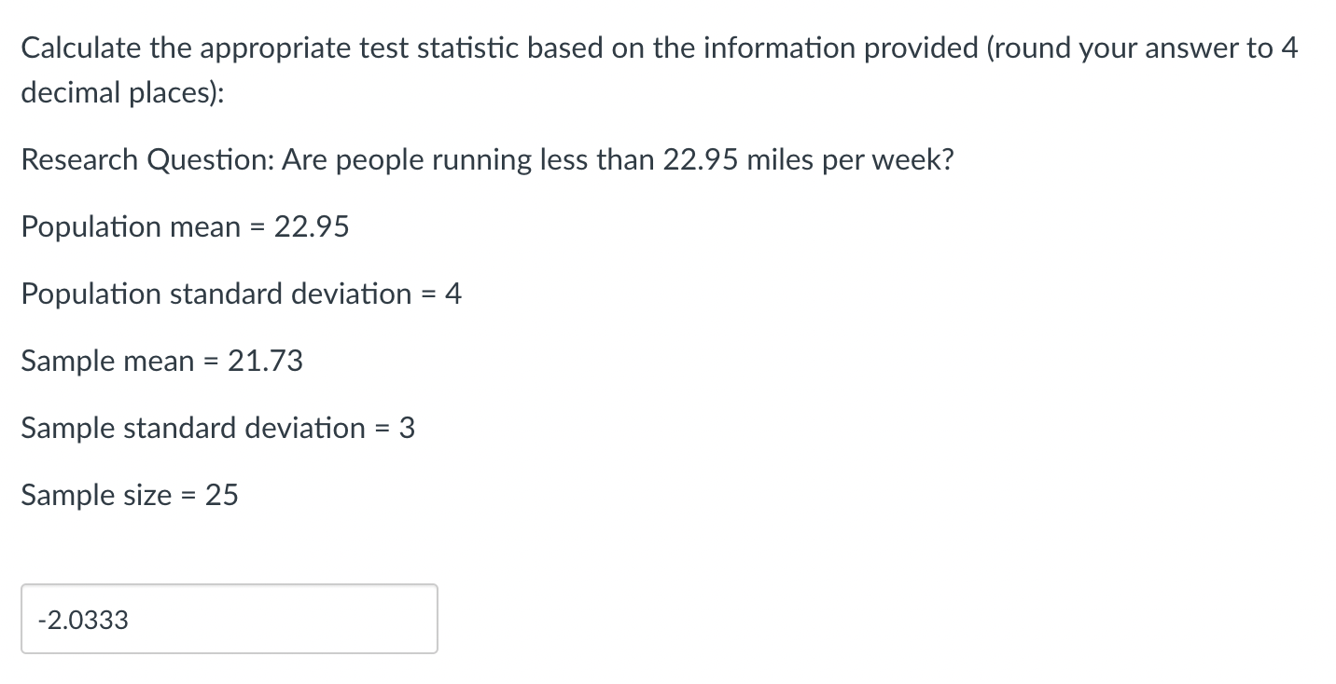Click the Population standard deviation = 4 text
This screenshot has height=684, width=1336.
point(241,294)
